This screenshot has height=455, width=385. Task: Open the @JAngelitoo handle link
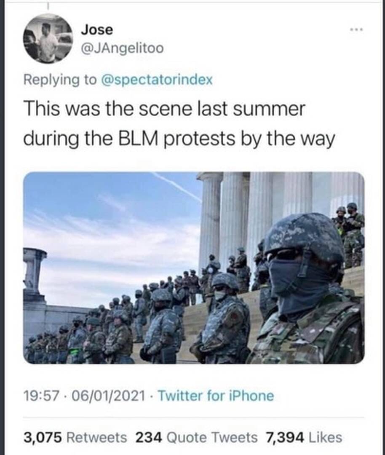coord(122,48)
